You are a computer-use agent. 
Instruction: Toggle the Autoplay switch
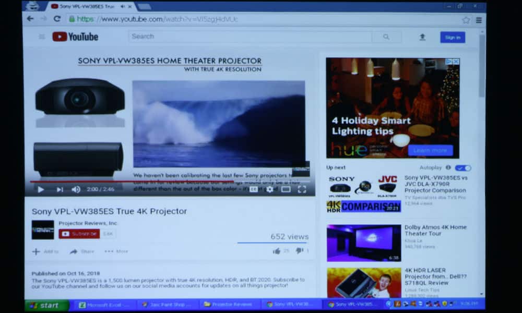pos(462,168)
